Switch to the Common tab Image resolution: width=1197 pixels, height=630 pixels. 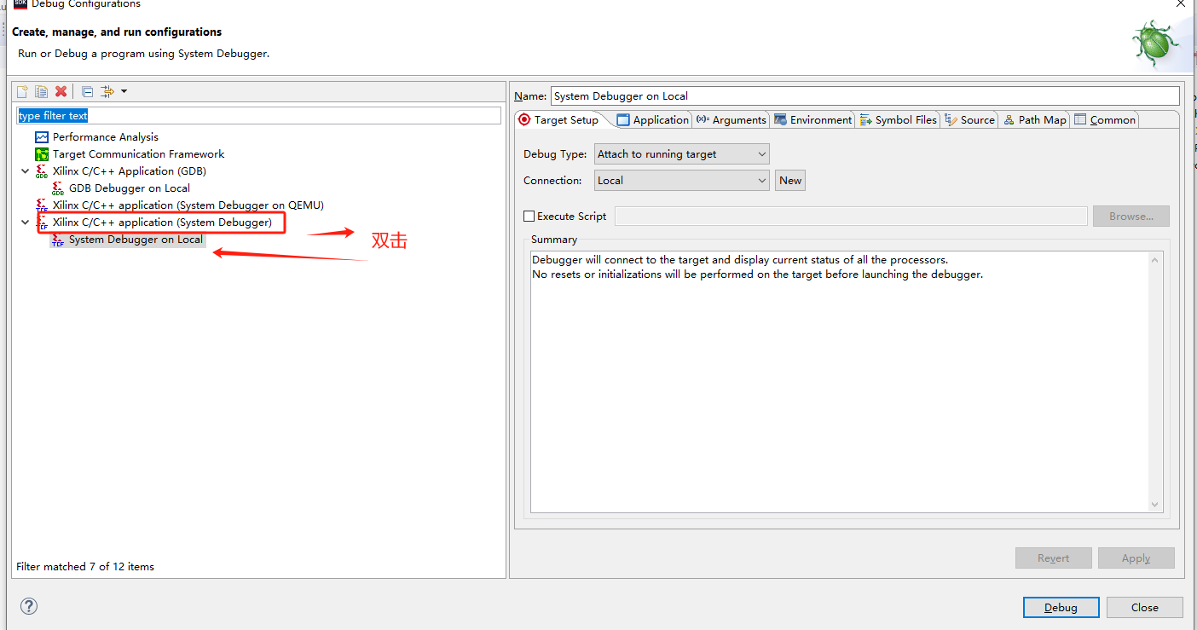pyautogui.click(x=1105, y=120)
